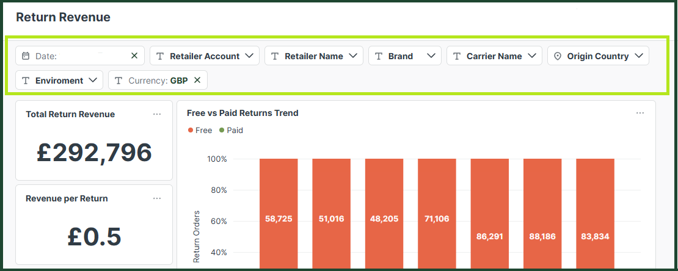Click the bar labeled 86,291

pyautogui.click(x=489, y=214)
